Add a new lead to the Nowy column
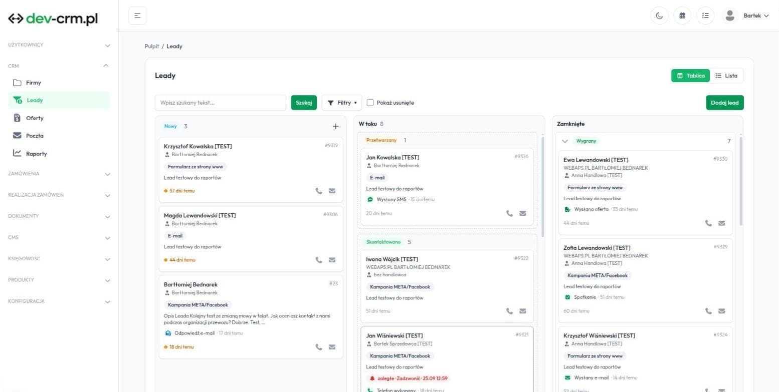779x392 pixels. (335, 127)
